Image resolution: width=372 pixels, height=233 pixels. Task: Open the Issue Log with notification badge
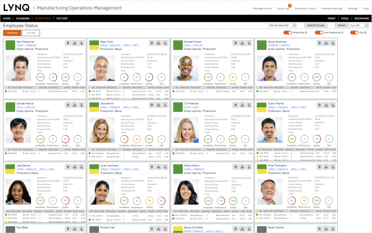(283, 8)
